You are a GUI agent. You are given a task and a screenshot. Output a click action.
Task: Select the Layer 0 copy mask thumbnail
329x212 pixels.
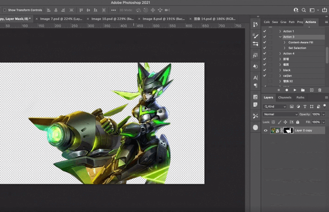[288, 130]
